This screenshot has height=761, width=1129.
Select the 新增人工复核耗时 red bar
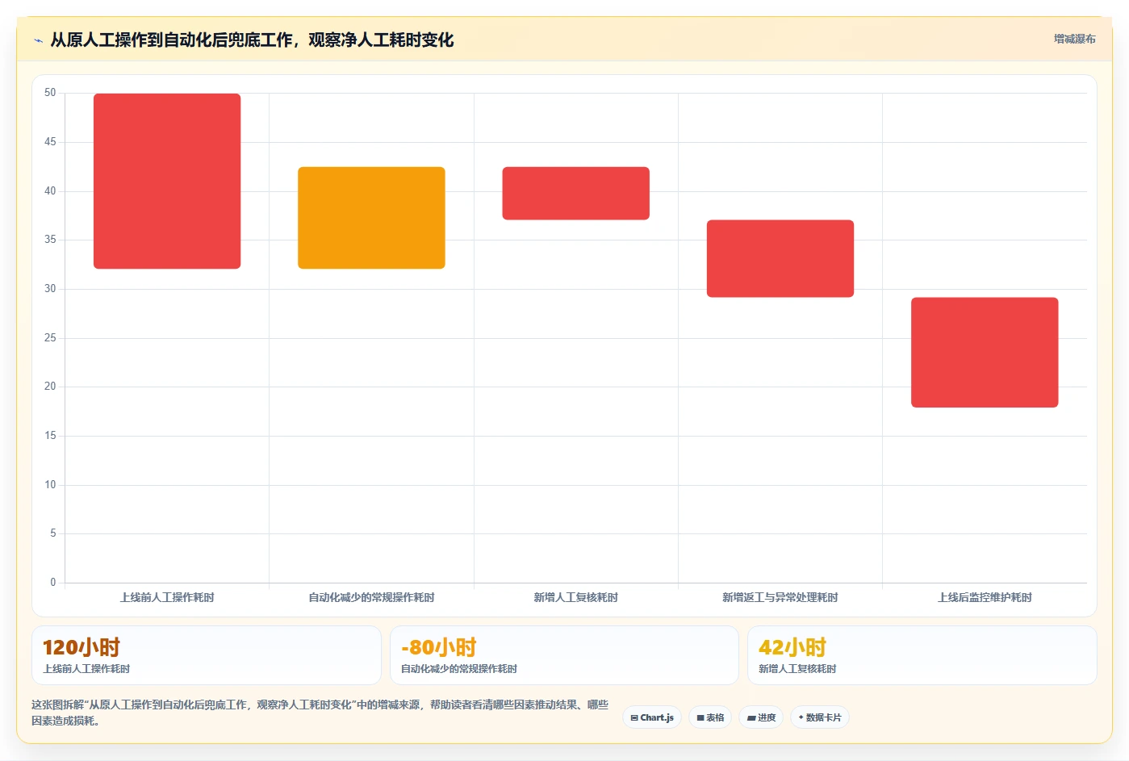(575, 193)
